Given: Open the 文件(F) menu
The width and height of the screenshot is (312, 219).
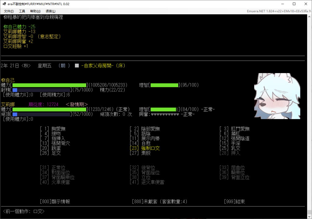Looking at the screenshot, I should click(x=9, y=11).
